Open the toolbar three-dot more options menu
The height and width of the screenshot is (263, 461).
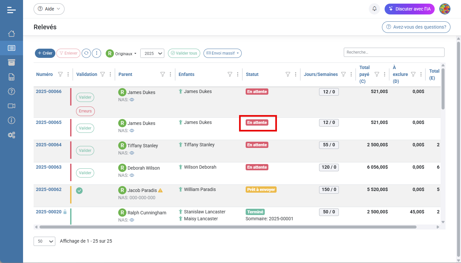(x=96, y=53)
